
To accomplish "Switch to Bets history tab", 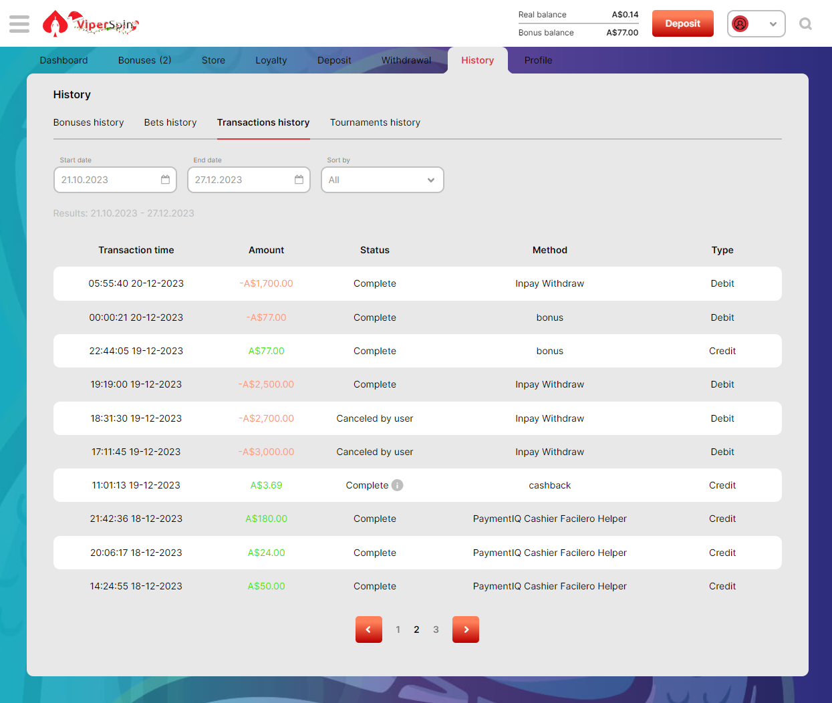I will [170, 122].
